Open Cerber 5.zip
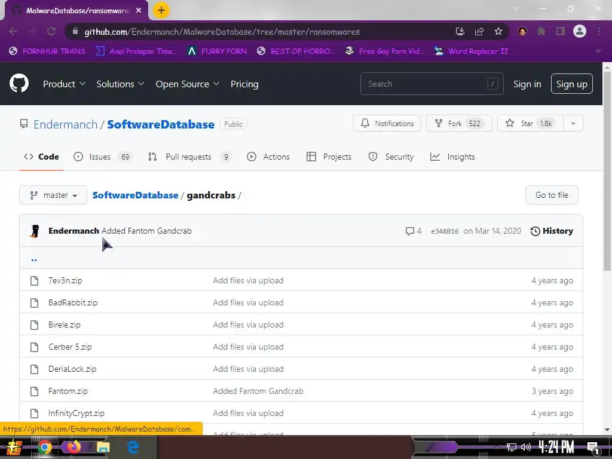This screenshot has height=459, width=612. (x=70, y=347)
